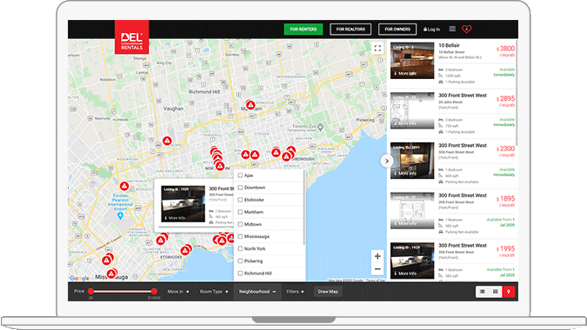
Task: Check the Downtown neighbourhood box
Action: [x=240, y=188]
